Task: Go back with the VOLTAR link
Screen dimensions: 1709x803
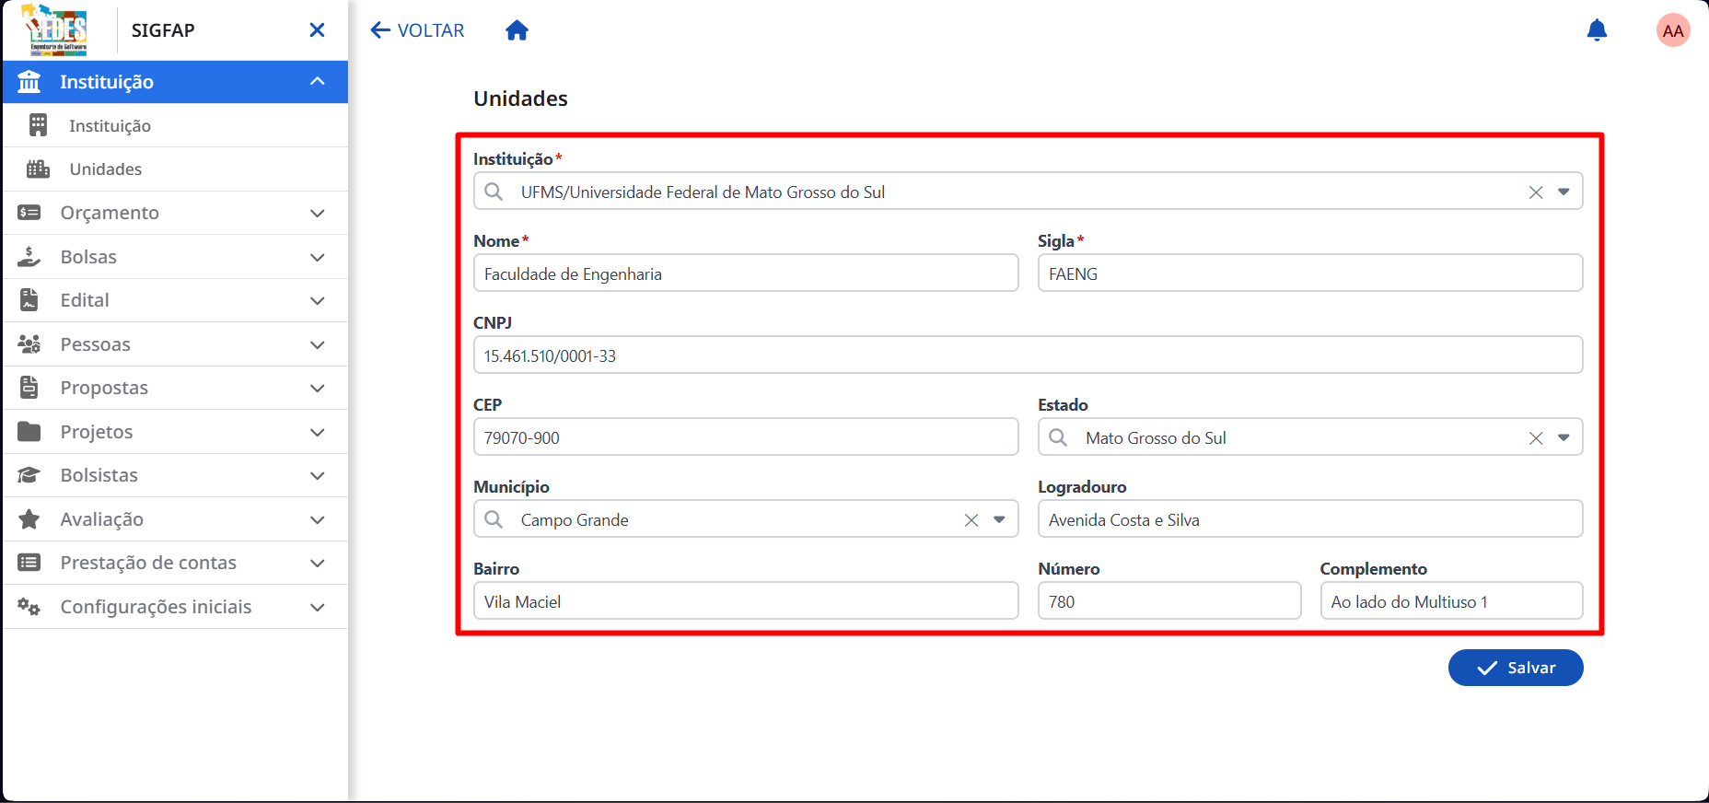Action: 417,30
